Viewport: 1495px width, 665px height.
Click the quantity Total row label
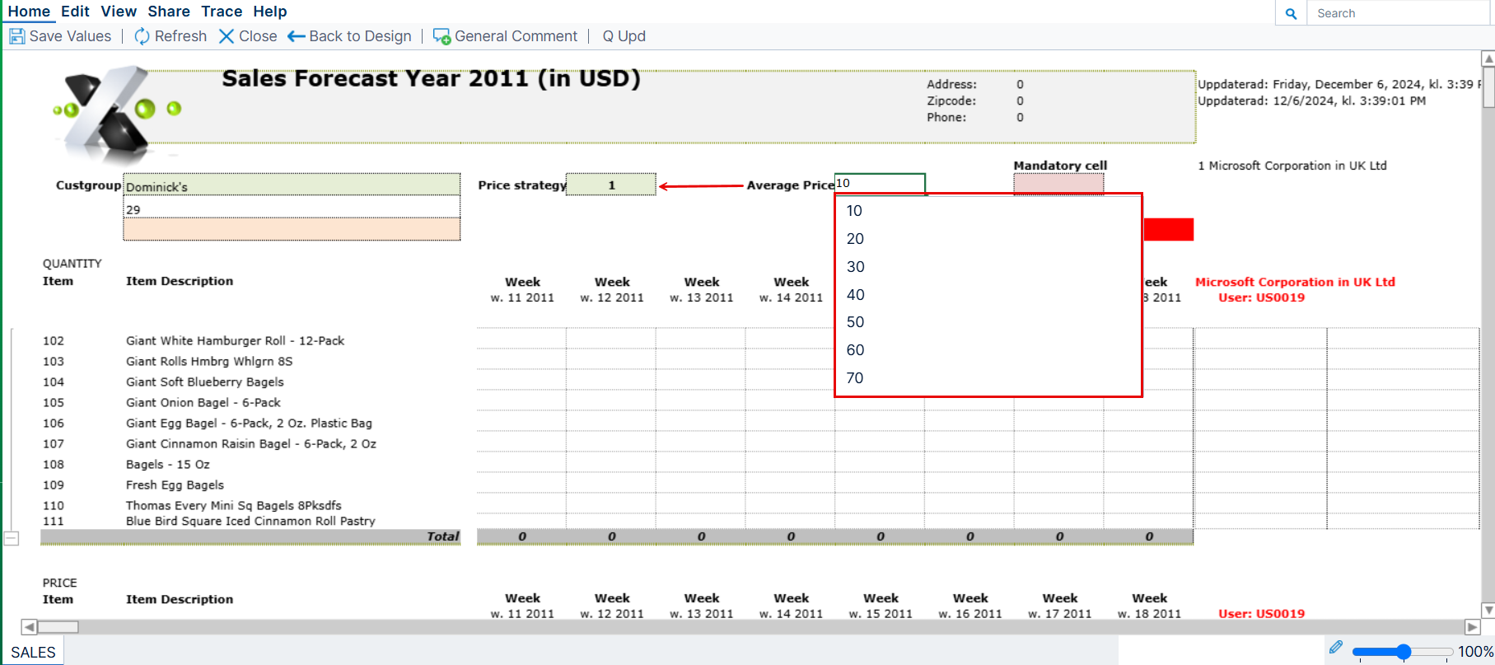tap(442, 536)
